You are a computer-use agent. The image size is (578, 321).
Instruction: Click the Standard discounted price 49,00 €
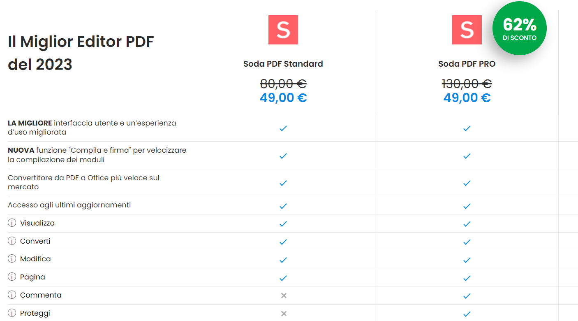[x=283, y=98]
